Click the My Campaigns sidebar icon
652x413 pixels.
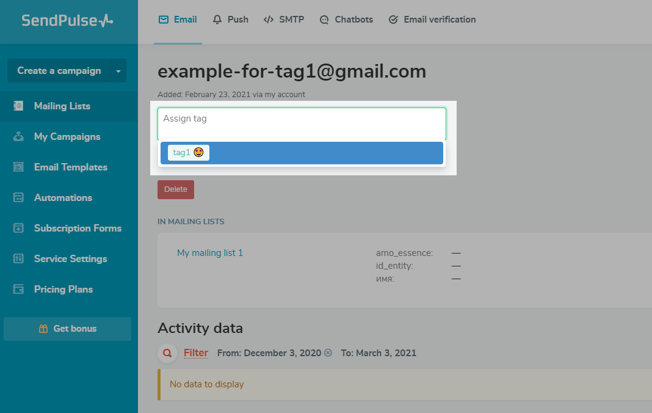[x=18, y=136]
